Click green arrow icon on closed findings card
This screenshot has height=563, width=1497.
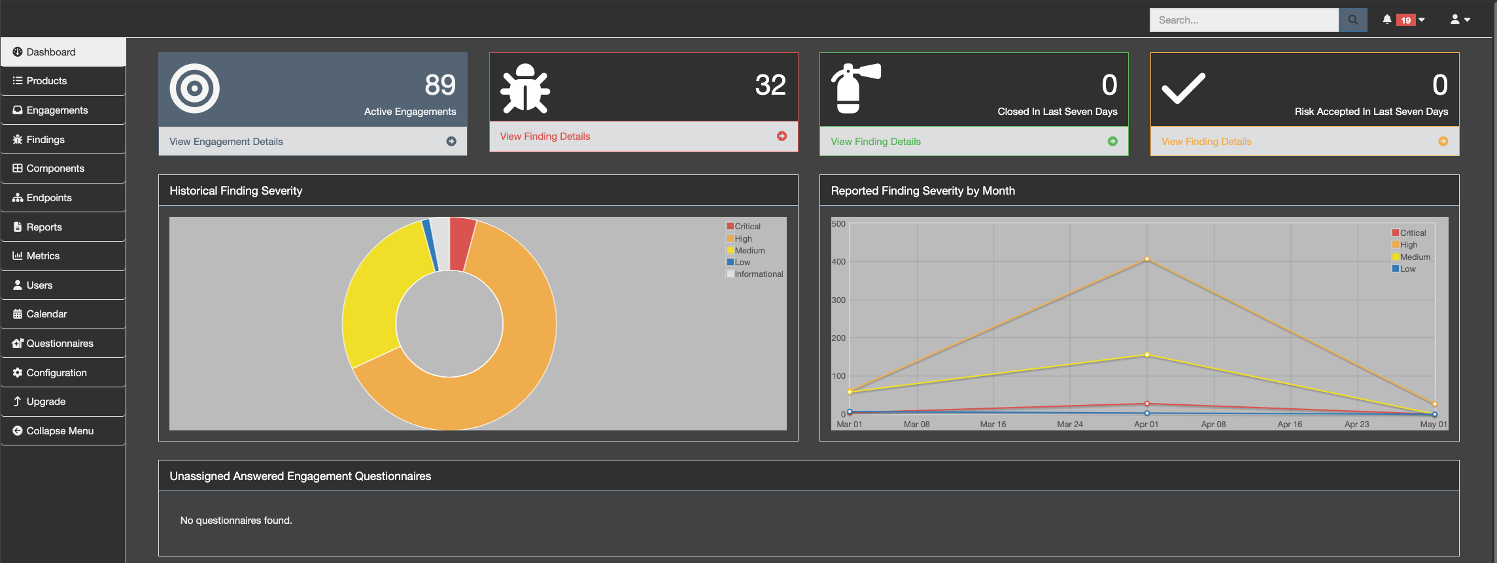point(1112,142)
